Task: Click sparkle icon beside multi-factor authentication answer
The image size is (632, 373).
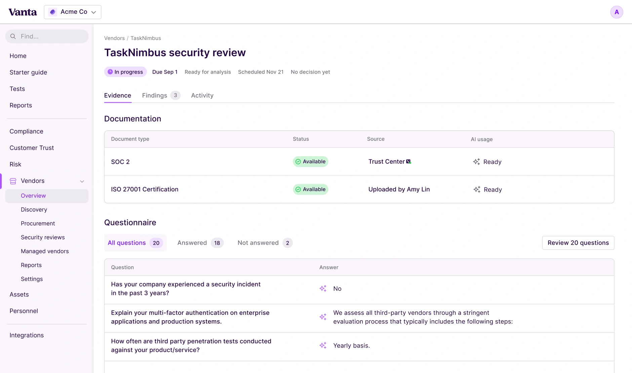Action: tap(323, 317)
